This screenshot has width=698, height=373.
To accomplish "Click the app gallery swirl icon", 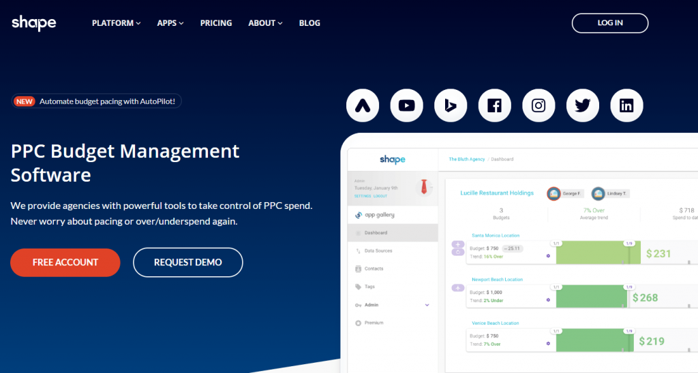I will (x=359, y=215).
